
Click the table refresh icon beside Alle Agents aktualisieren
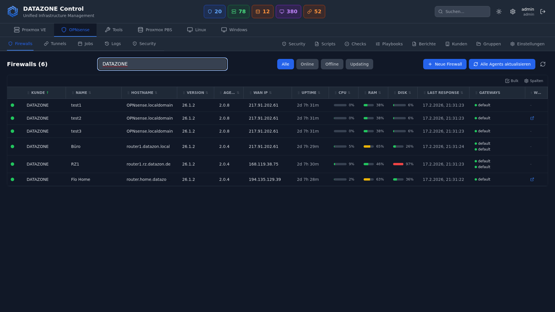[543, 64]
